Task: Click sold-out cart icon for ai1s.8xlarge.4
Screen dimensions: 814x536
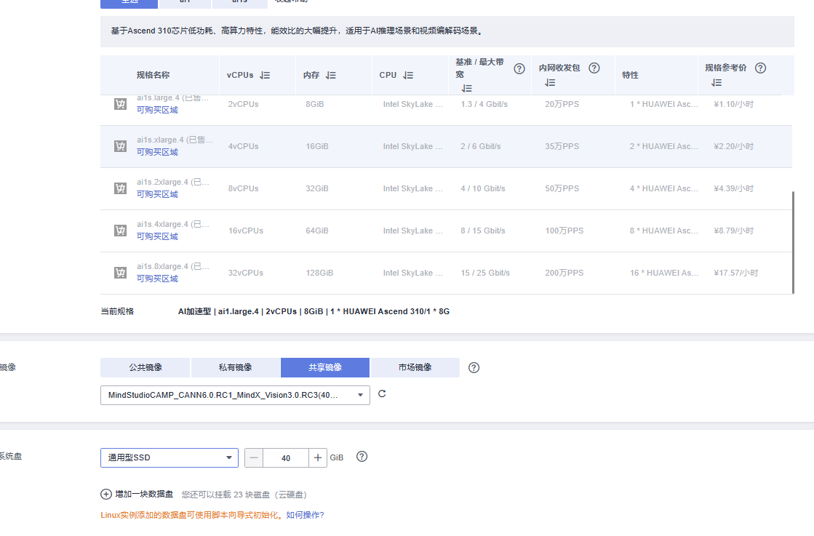Action: pos(121,273)
